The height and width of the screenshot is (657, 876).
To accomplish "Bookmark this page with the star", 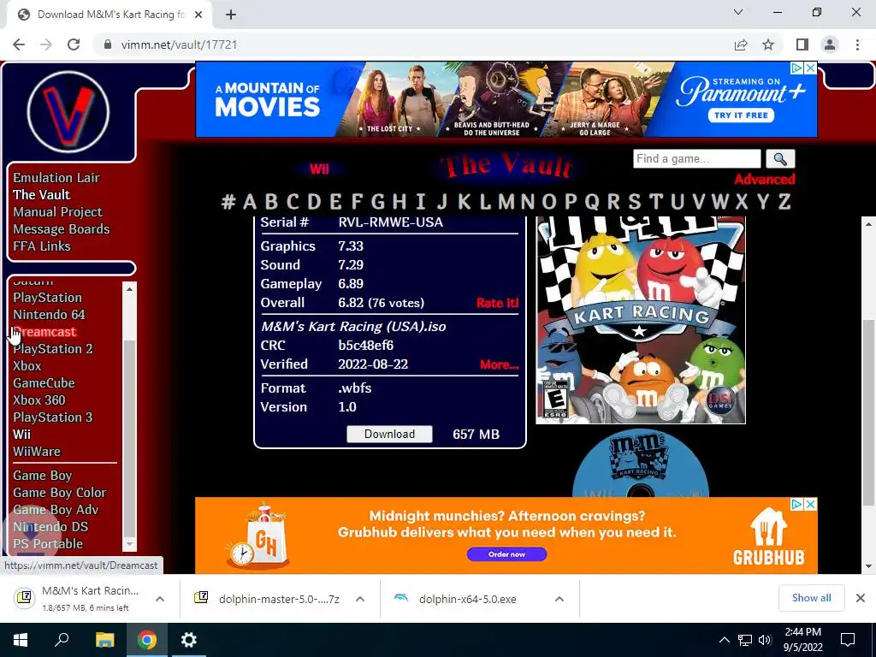I will [x=769, y=44].
